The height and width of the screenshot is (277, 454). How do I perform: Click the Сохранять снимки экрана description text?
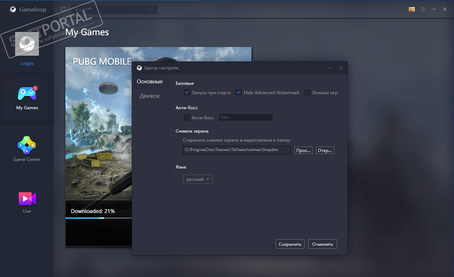(237, 140)
